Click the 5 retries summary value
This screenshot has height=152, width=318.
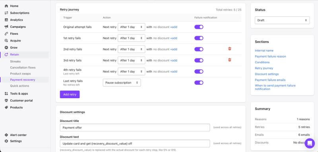tap(304, 127)
